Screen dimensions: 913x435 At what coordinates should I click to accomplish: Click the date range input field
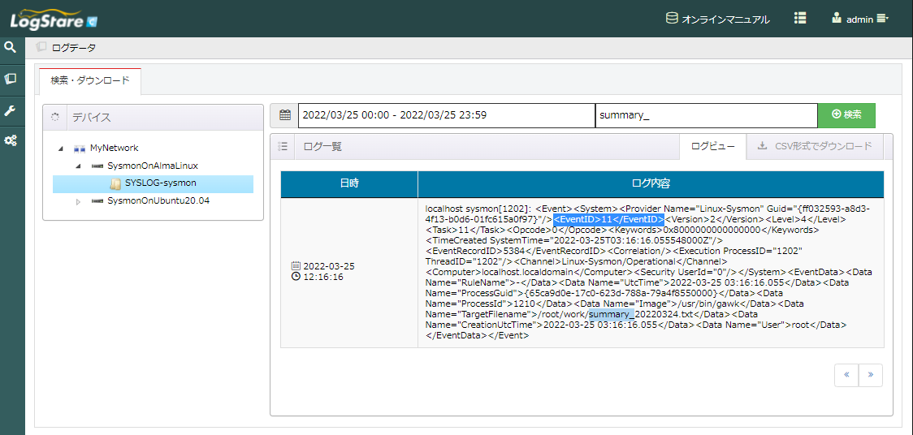[447, 115]
